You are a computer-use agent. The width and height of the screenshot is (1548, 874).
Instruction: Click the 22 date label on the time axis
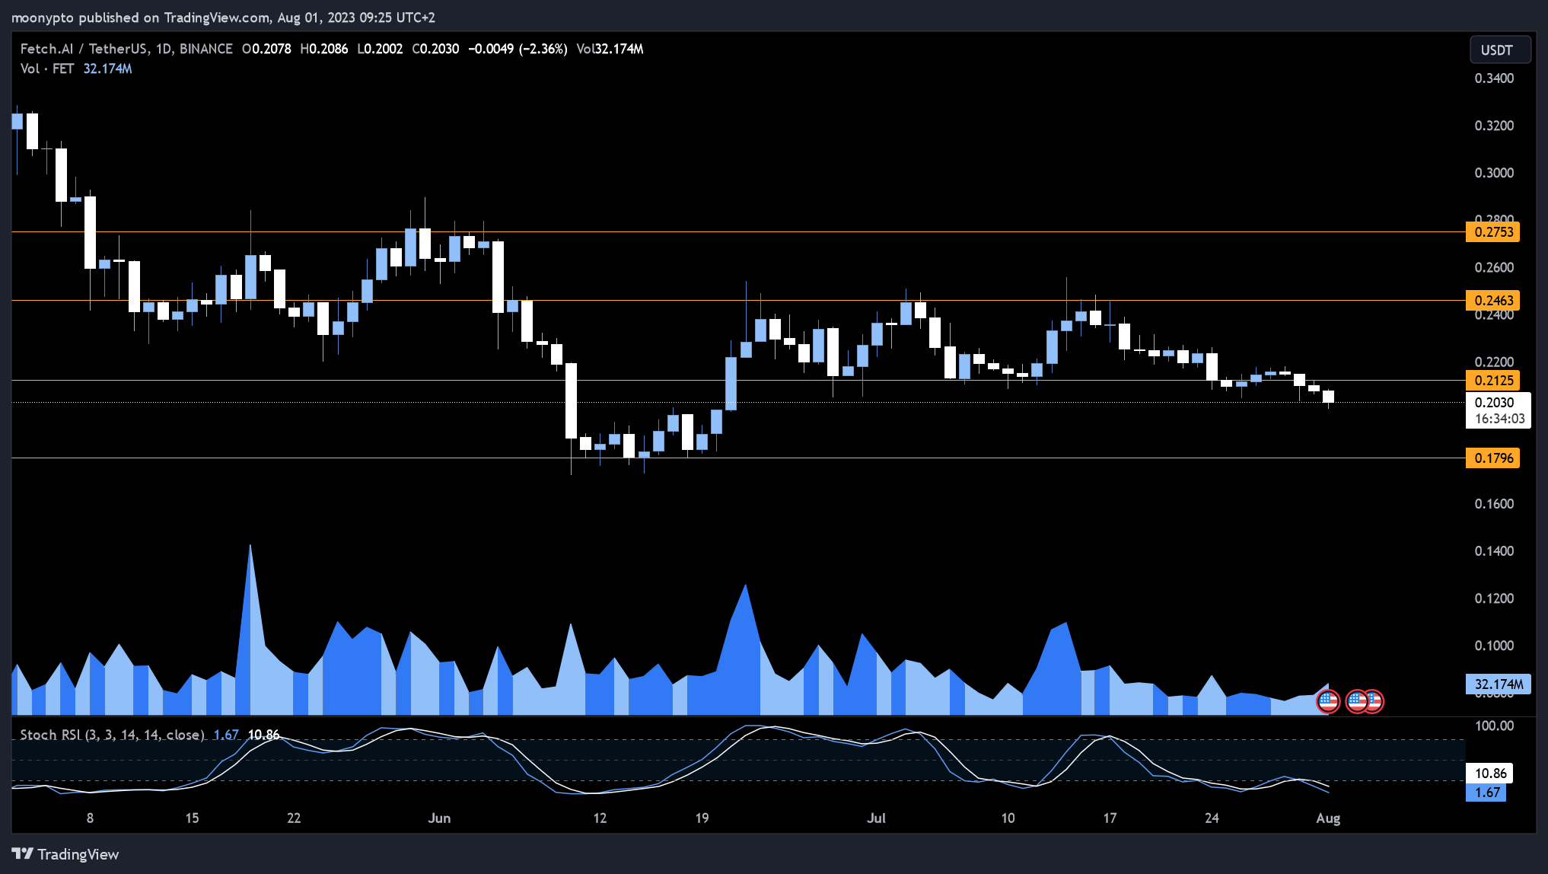[294, 818]
